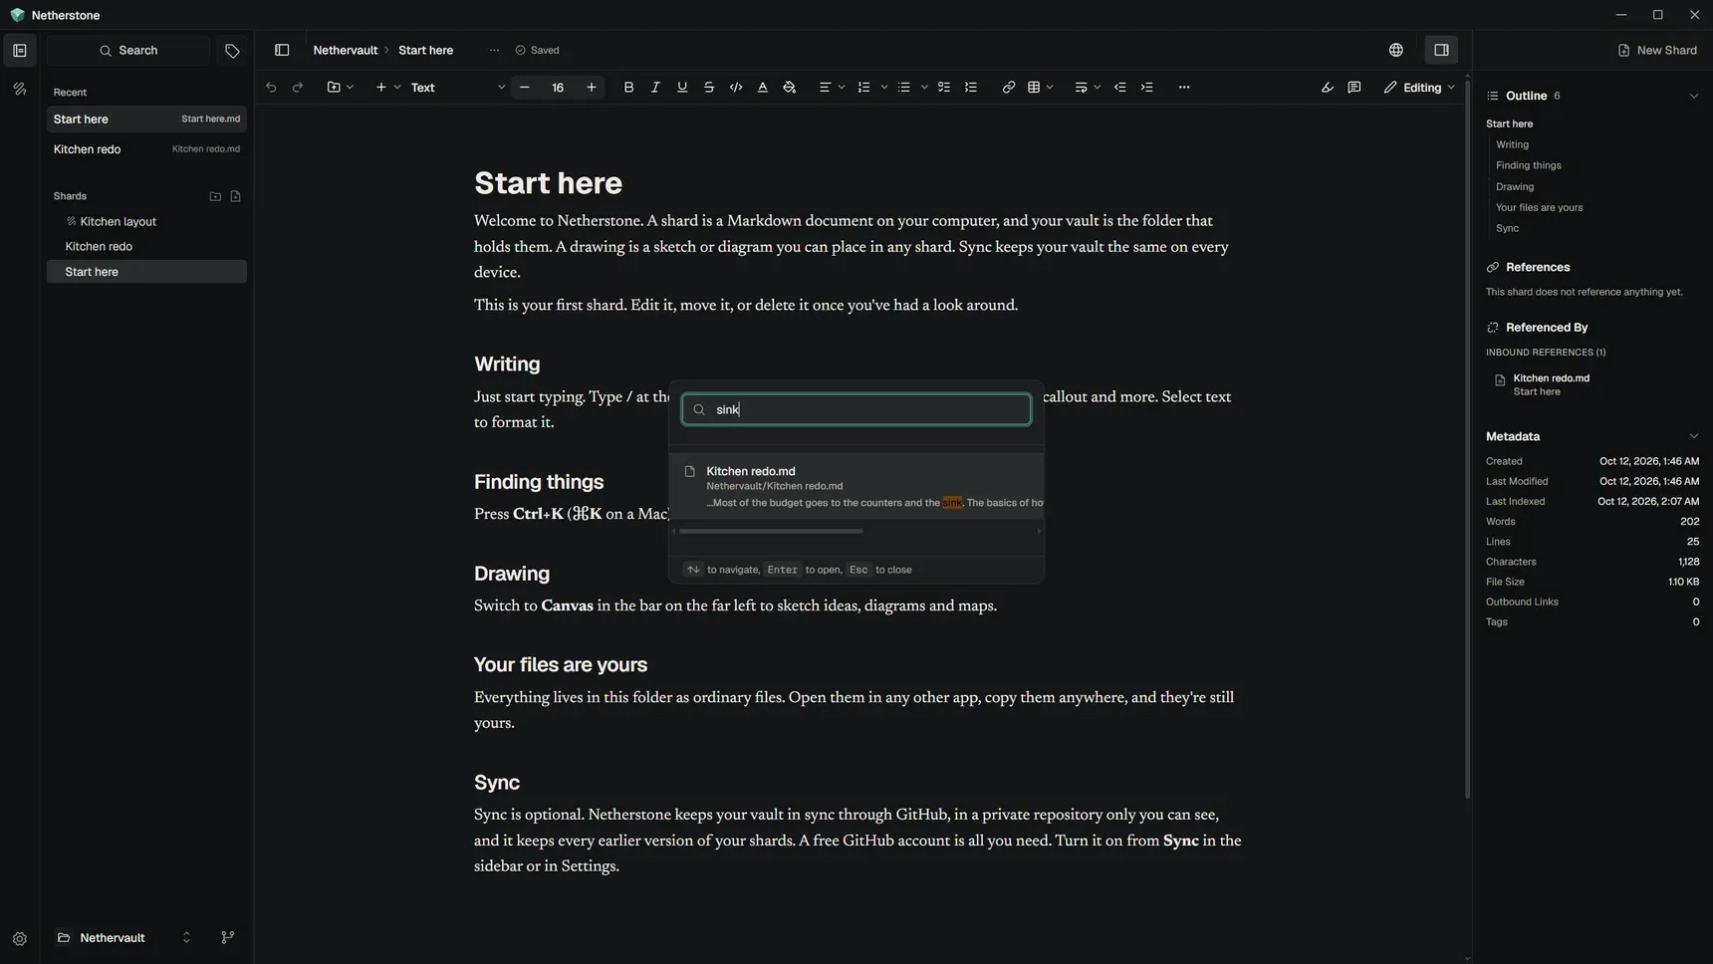Redo the last edit
This screenshot has height=964, width=1713.
pyautogui.click(x=298, y=88)
